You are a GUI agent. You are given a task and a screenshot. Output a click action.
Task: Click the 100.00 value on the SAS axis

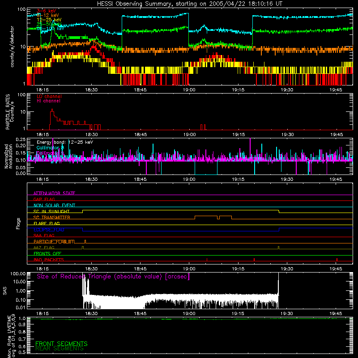(x=18, y=273)
